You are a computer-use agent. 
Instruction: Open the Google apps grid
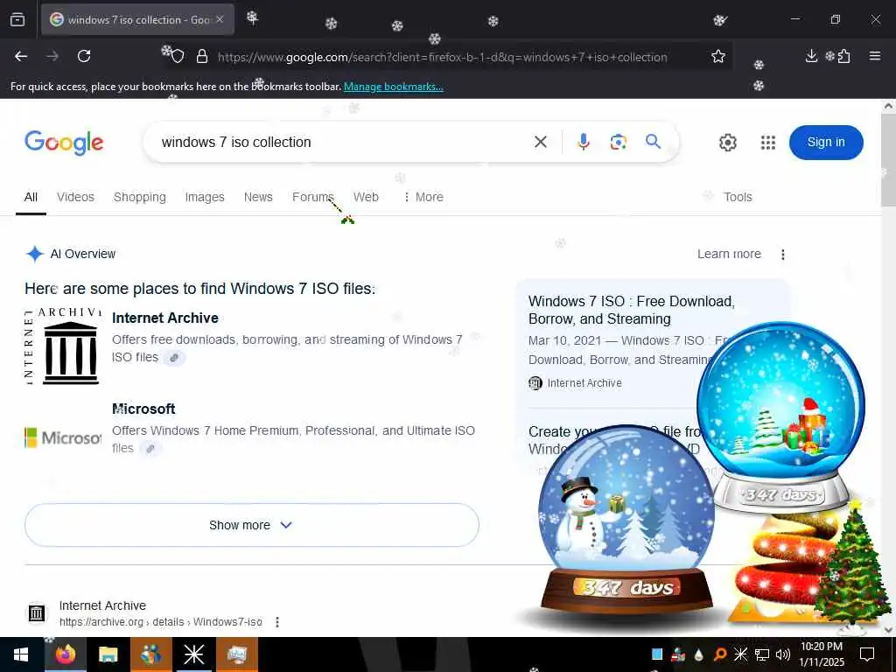768,143
